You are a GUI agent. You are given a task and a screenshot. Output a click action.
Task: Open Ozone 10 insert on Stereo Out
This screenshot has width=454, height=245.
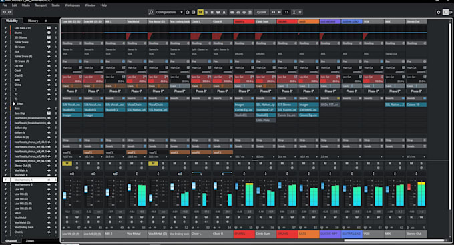pyautogui.click(x=416, y=105)
